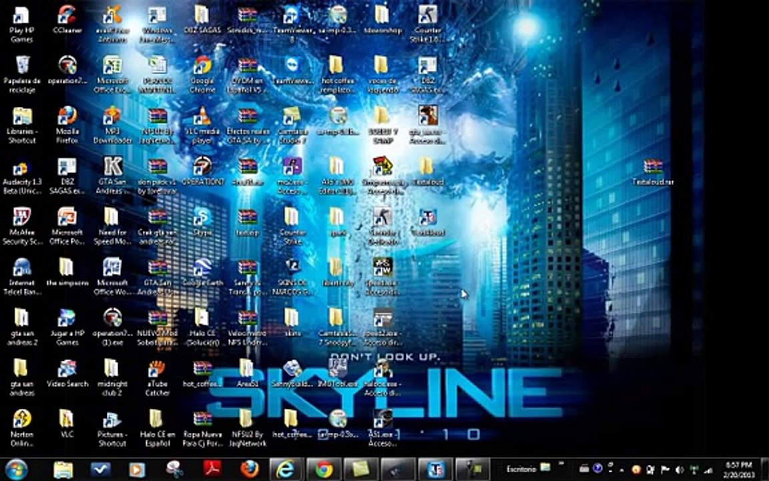Select the Google Chrome desktop icon
The height and width of the screenshot is (481, 769).
click(x=202, y=75)
